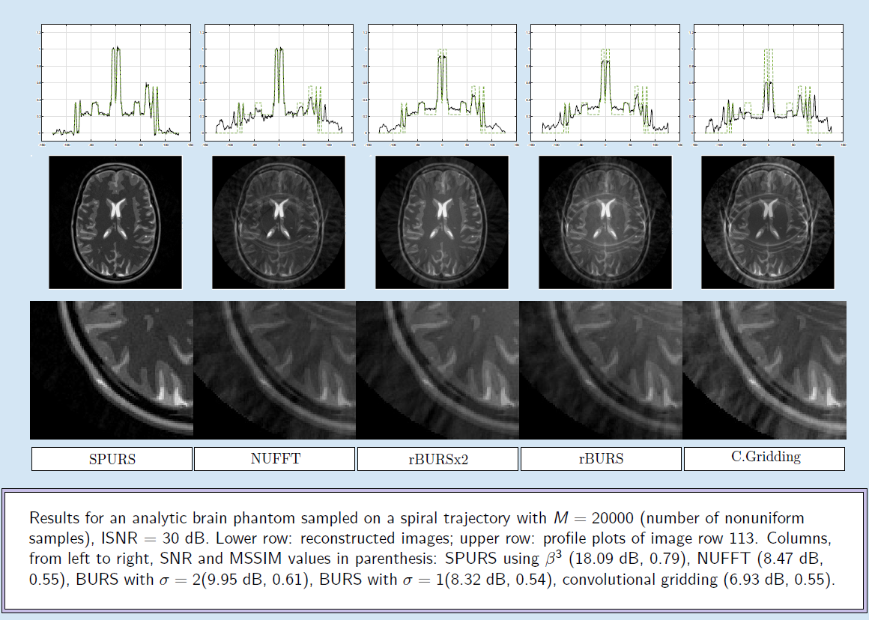Viewport: 869px width, 620px height.
Task: Click the SPURS label box
Action: pos(112,459)
